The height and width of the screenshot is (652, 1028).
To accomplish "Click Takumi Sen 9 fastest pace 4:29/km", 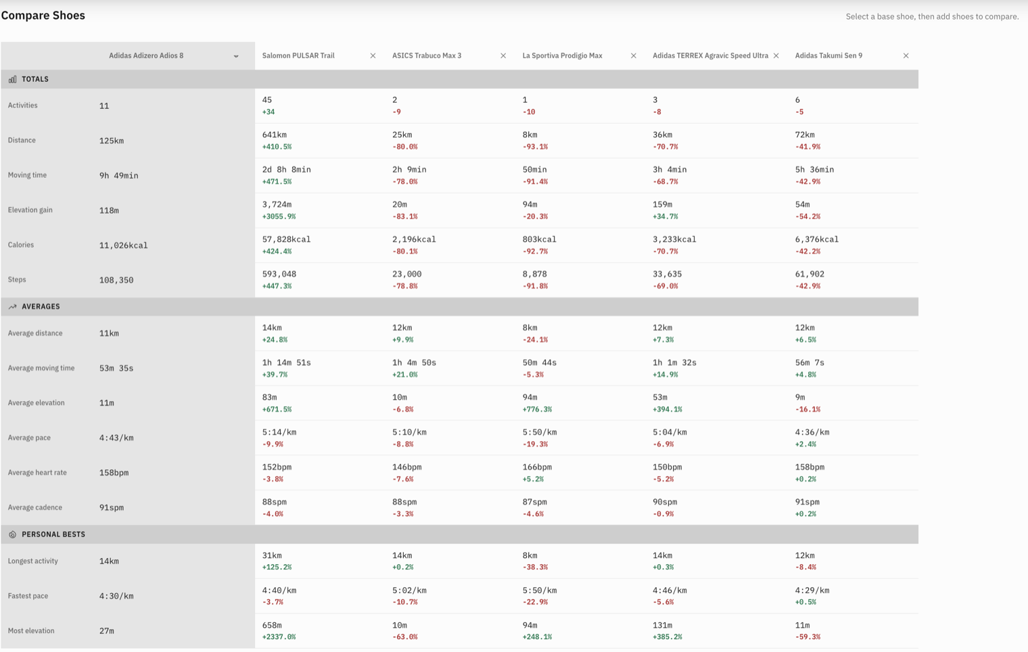I will pyautogui.click(x=812, y=590).
